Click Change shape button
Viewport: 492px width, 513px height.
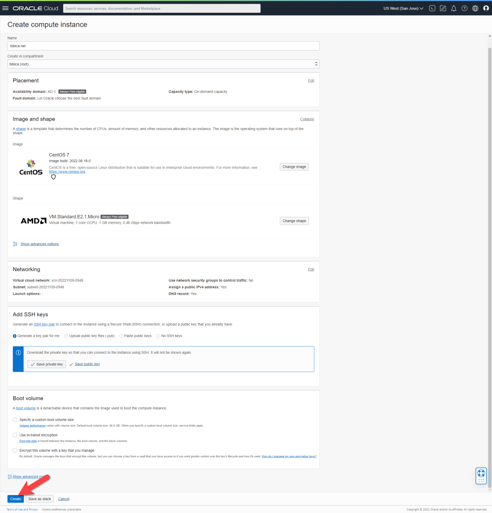294,221
